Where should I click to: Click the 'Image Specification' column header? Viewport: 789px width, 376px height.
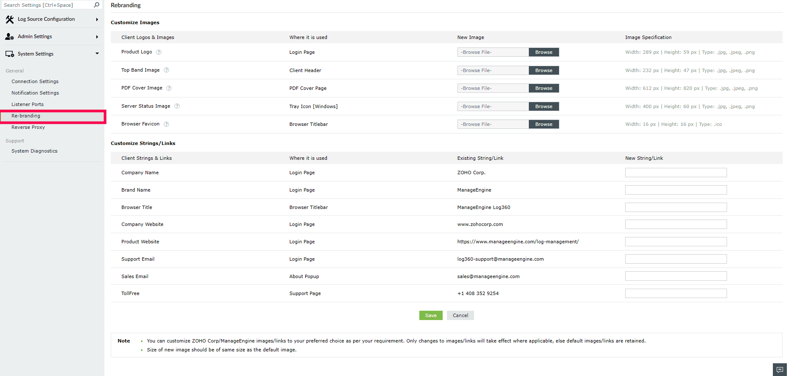click(x=648, y=37)
